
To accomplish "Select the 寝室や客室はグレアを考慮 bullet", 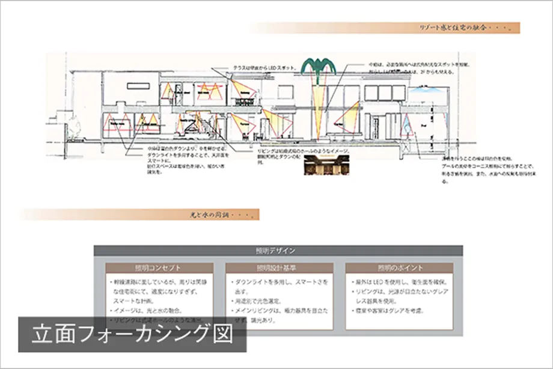I will 388,311.
